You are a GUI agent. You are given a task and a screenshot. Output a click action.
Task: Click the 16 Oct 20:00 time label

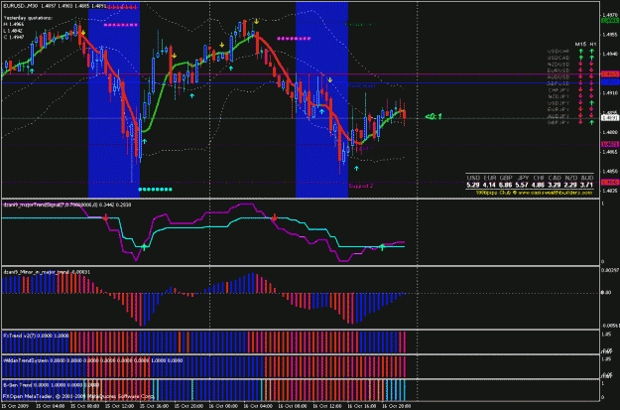click(396, 406)
